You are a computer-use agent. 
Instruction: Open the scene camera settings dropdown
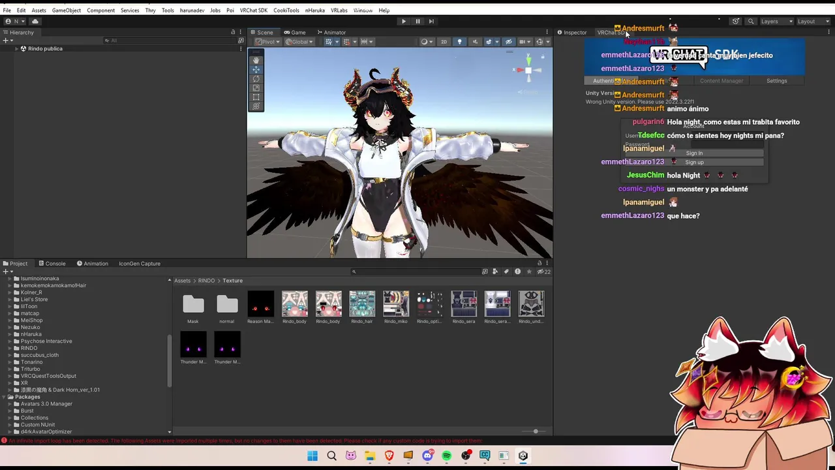coord(524,42)
